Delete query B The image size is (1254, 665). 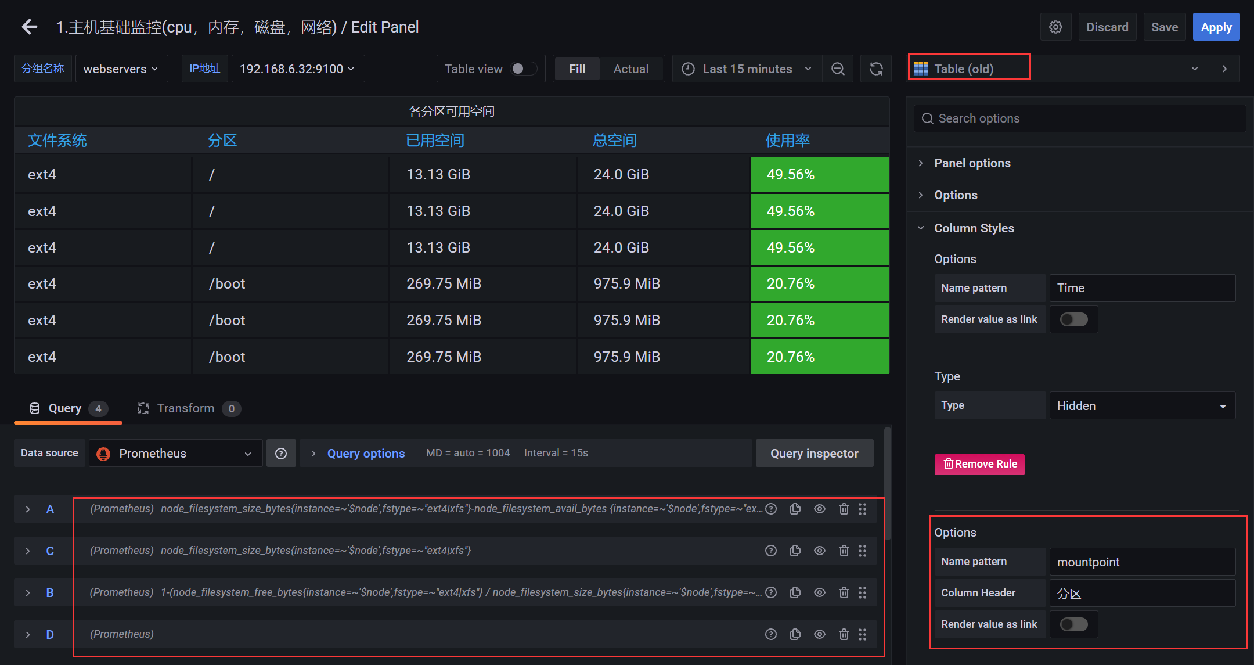(x=844, y=592)
